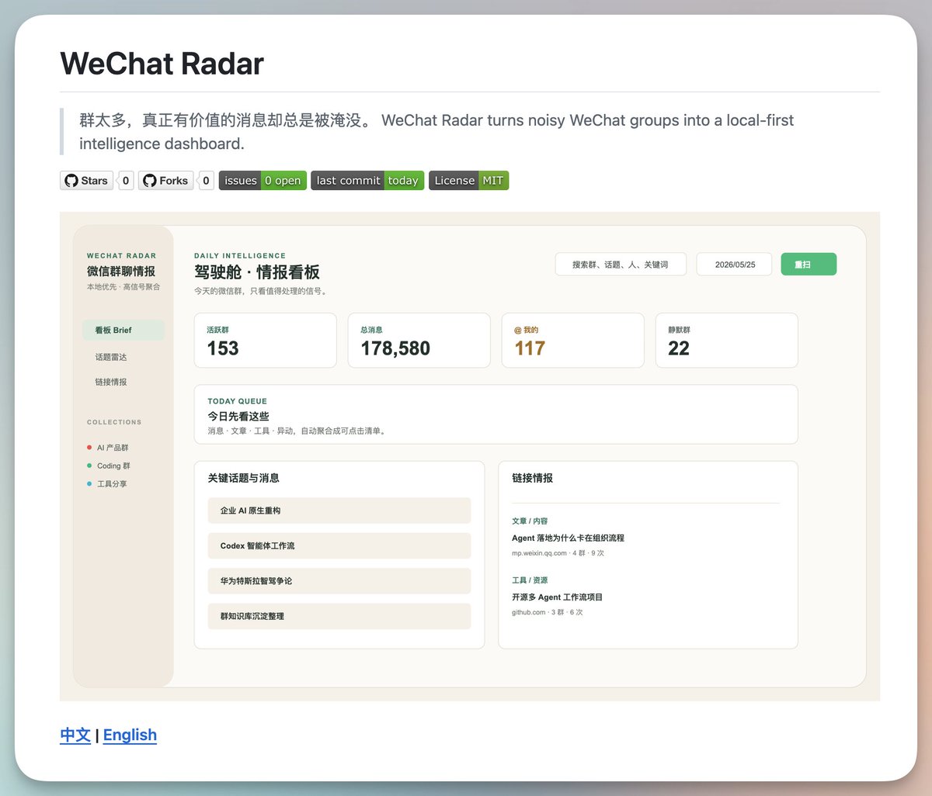Open article Agent 落地为什么卡在组织流程
Viewport: 932px width, 796px height.
(568, 538)
